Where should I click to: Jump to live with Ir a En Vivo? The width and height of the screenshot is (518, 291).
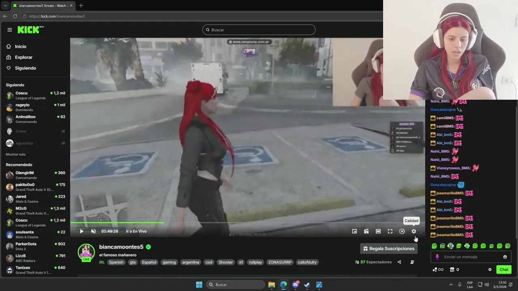[x=136, y=231]
